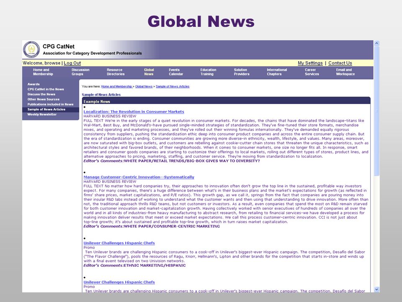Click the CPG CatNet site title
Screen dimensions: 402x302
(59, 47)
